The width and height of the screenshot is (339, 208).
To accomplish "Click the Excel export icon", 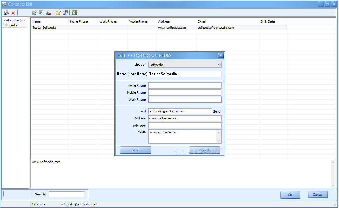I will click(75, 13).
